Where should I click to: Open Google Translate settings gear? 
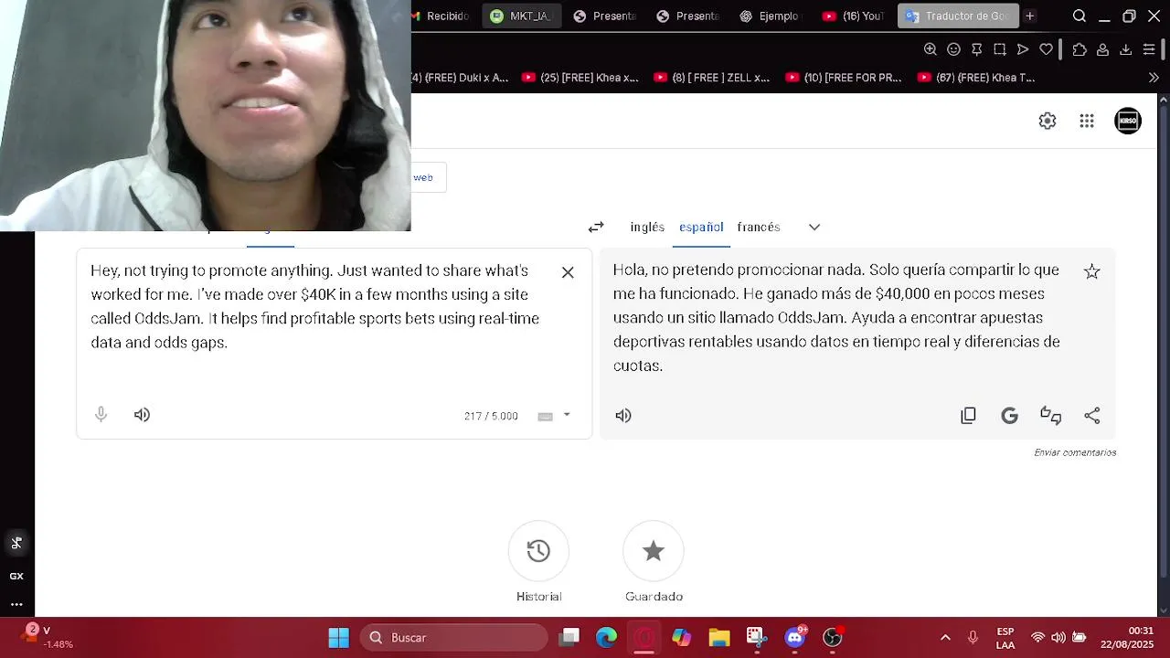1048,121
